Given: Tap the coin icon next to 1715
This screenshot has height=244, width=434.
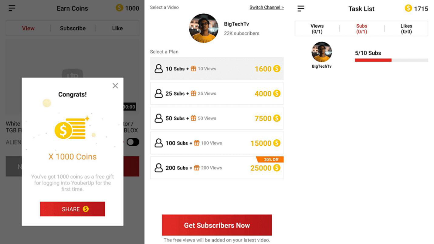Looking at the screenshot, I should [x=408, y=8].
